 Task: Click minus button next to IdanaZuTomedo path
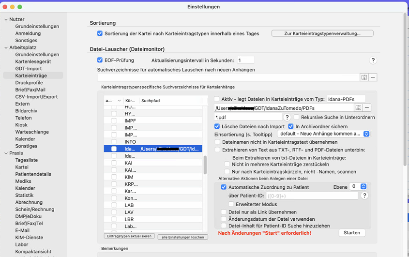pos(367,108)
